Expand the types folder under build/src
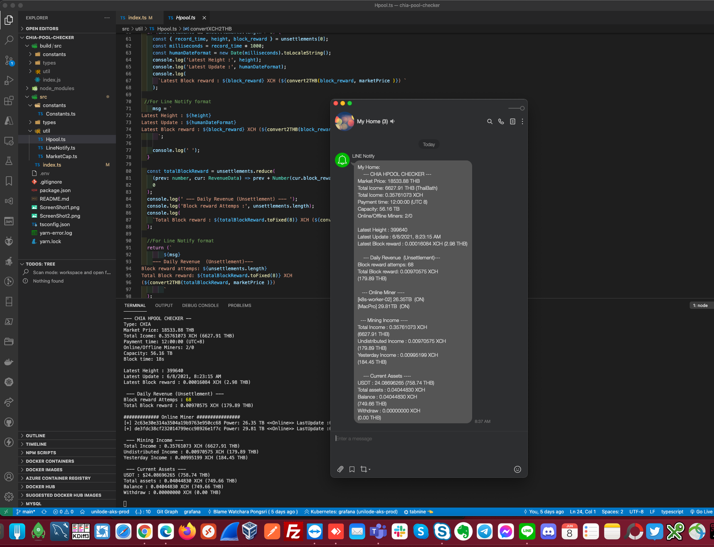Image resolution: width=714 pixels, height=547 pixels. click(x=49, y=63)
